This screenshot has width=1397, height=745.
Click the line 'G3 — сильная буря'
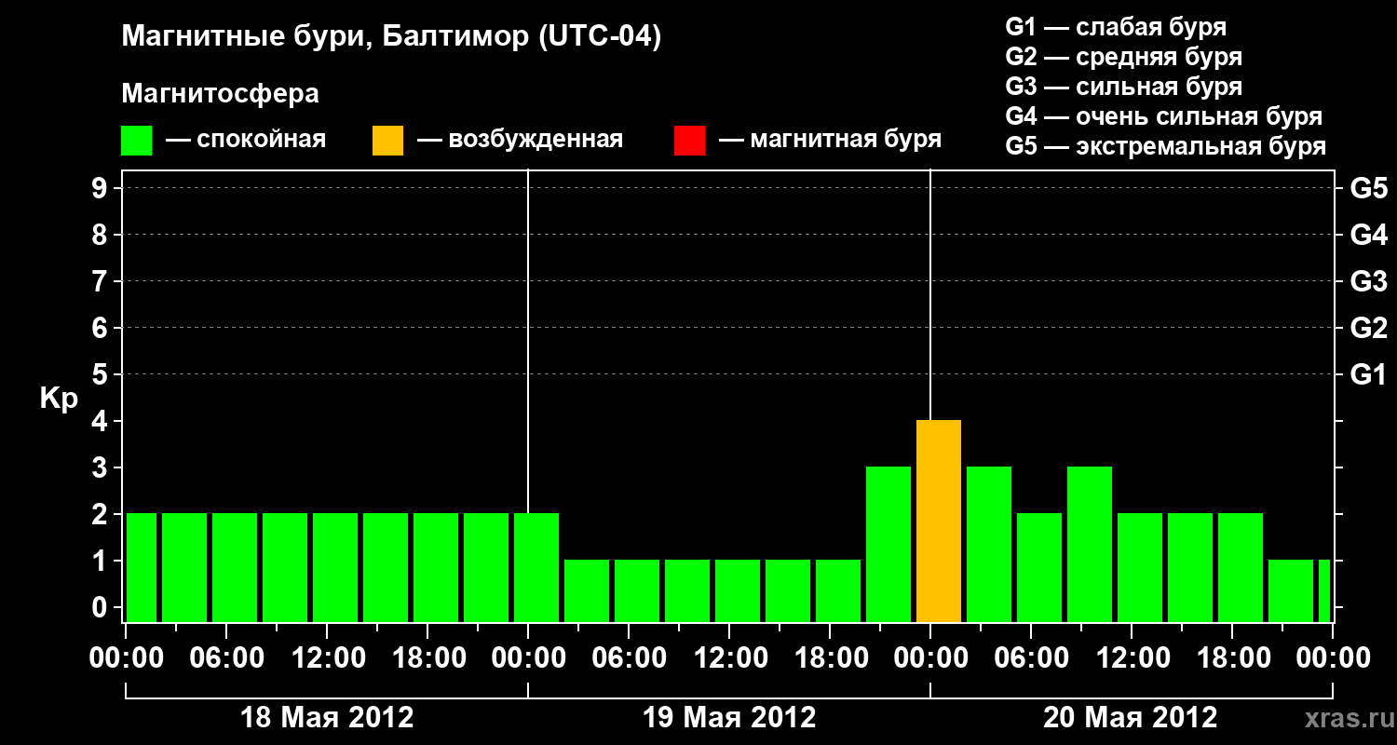(1123, 87)
